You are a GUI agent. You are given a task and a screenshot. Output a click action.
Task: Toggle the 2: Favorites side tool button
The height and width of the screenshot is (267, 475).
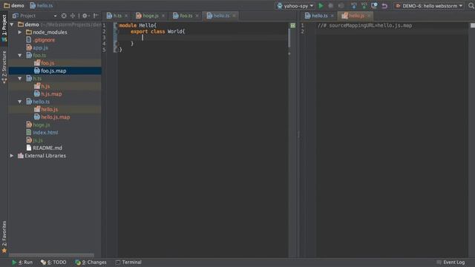(4, 237)
